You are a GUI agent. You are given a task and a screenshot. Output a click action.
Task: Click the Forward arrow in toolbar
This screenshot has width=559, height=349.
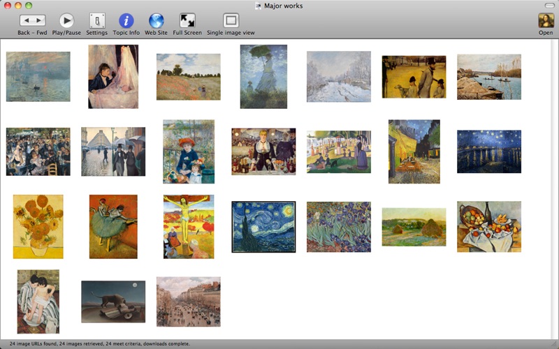[39, 20]
